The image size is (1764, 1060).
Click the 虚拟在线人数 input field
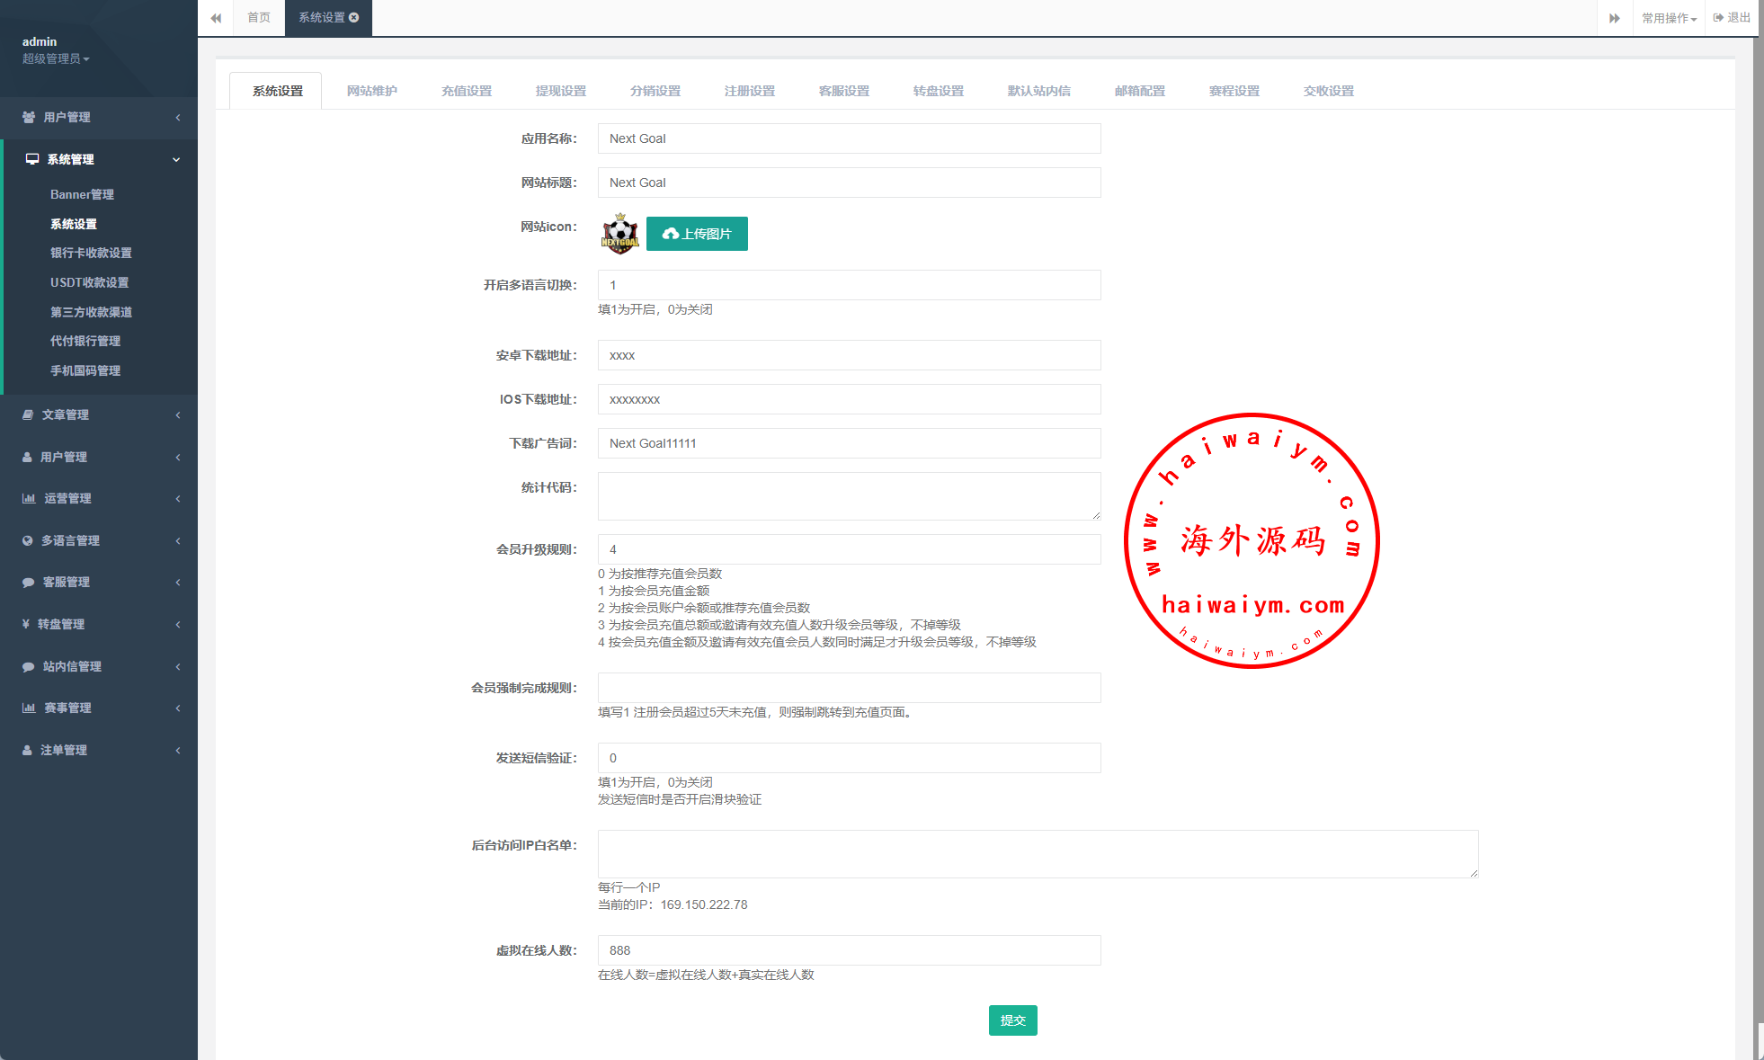849,950
